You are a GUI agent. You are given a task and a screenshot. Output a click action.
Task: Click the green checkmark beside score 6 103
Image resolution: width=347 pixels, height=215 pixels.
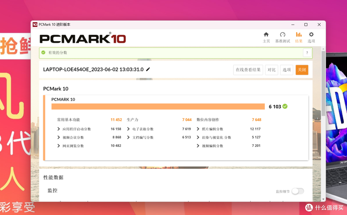(285, 107)
